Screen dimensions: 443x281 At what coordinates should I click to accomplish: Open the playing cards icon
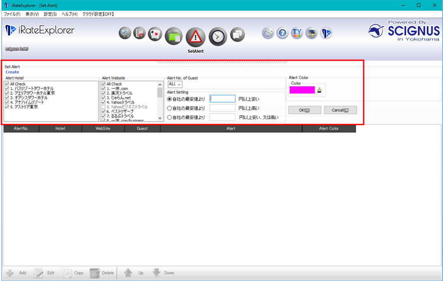click(155, 34)
